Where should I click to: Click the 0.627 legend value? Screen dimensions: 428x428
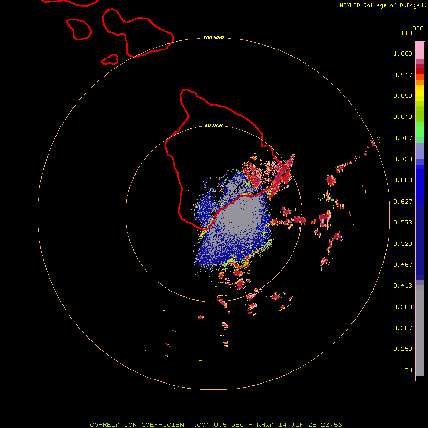pos(403,202)
